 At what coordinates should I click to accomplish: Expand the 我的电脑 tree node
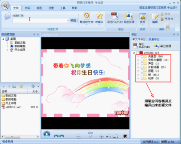pyautogui.click(x=8, y=46)
